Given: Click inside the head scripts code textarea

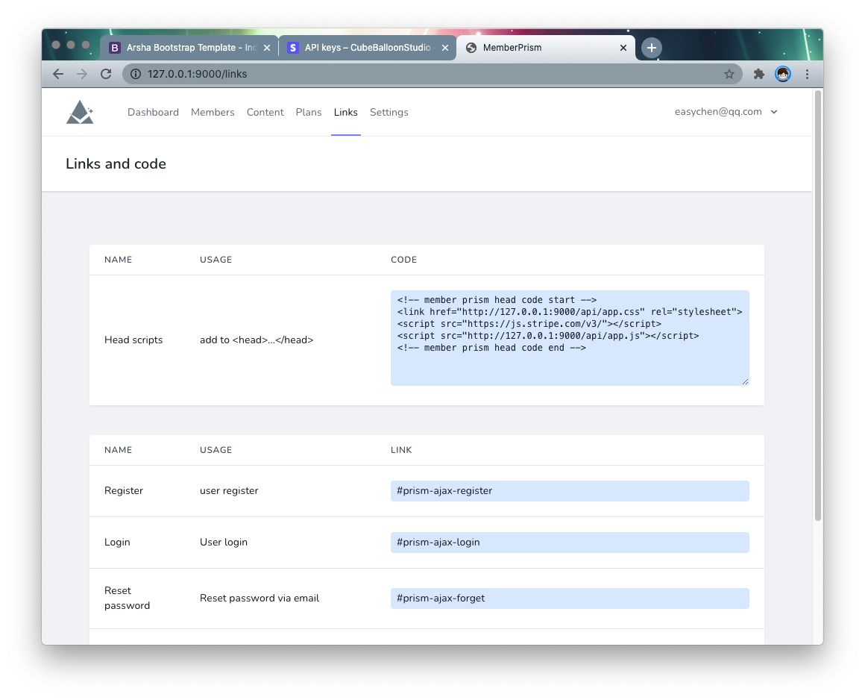Looking at the screenshot, I should (570, 338).
